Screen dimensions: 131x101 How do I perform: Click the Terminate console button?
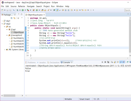click(102, 62)
